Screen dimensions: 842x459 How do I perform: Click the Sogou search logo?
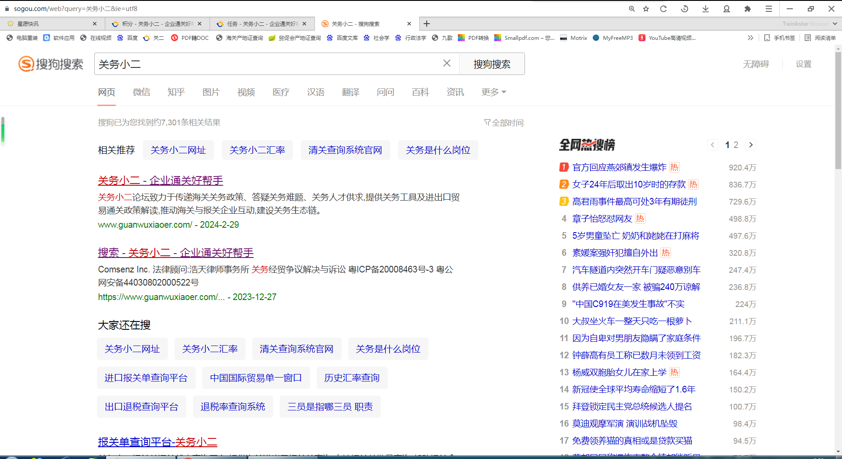(50, 64)
